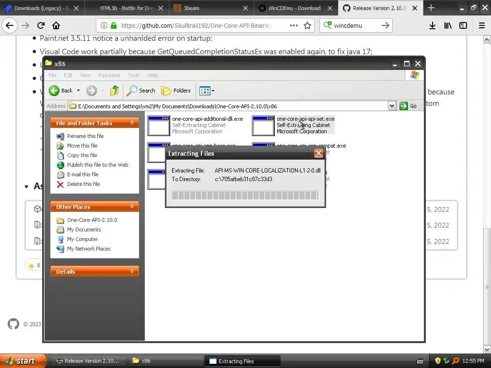
Task: Open Explorer File menu
Action: 52,75
